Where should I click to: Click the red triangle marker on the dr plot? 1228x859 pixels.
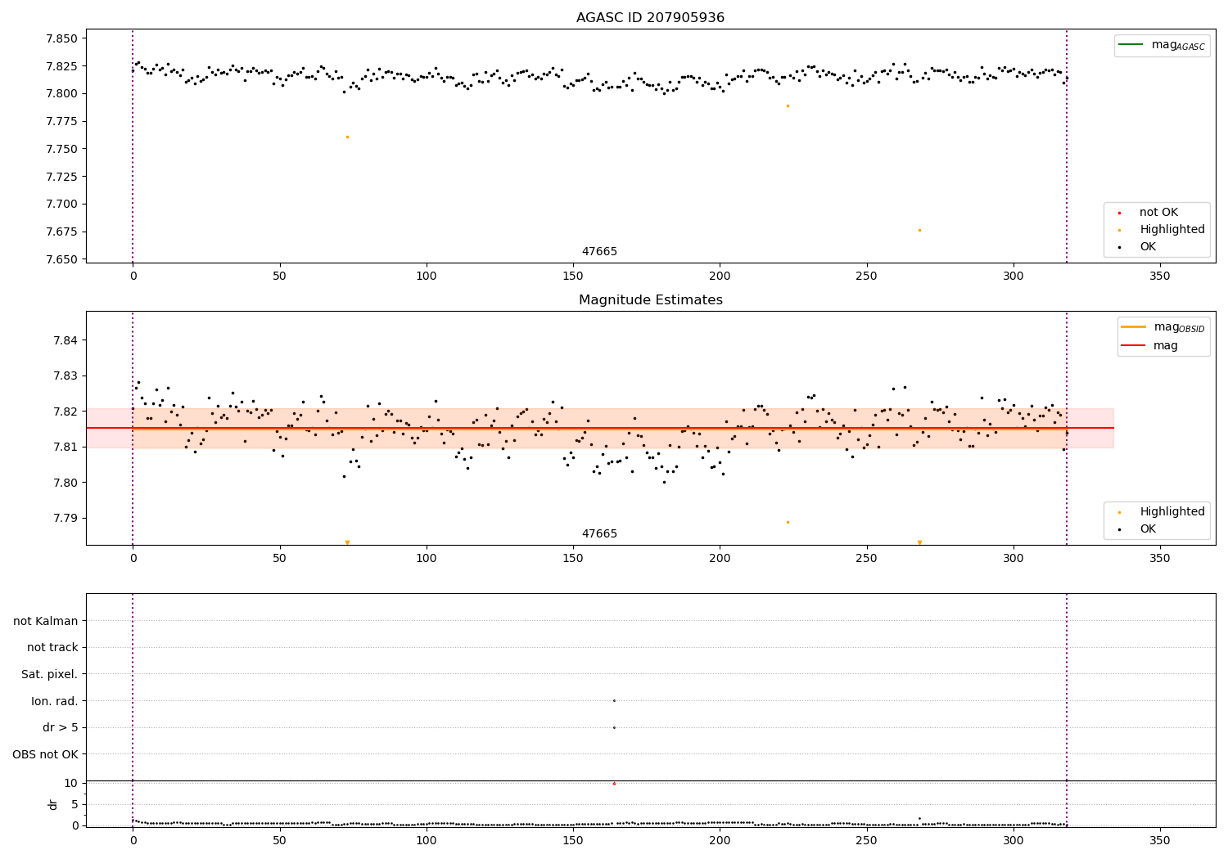tap(614, 783)
